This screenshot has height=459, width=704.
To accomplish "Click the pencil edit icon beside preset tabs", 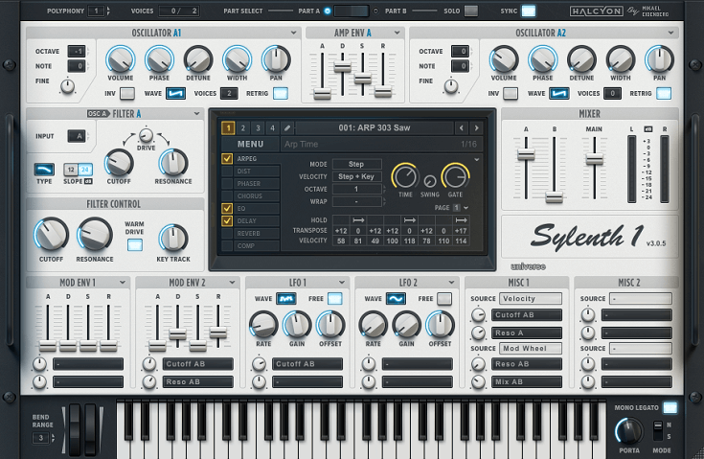I will point(287,128).
